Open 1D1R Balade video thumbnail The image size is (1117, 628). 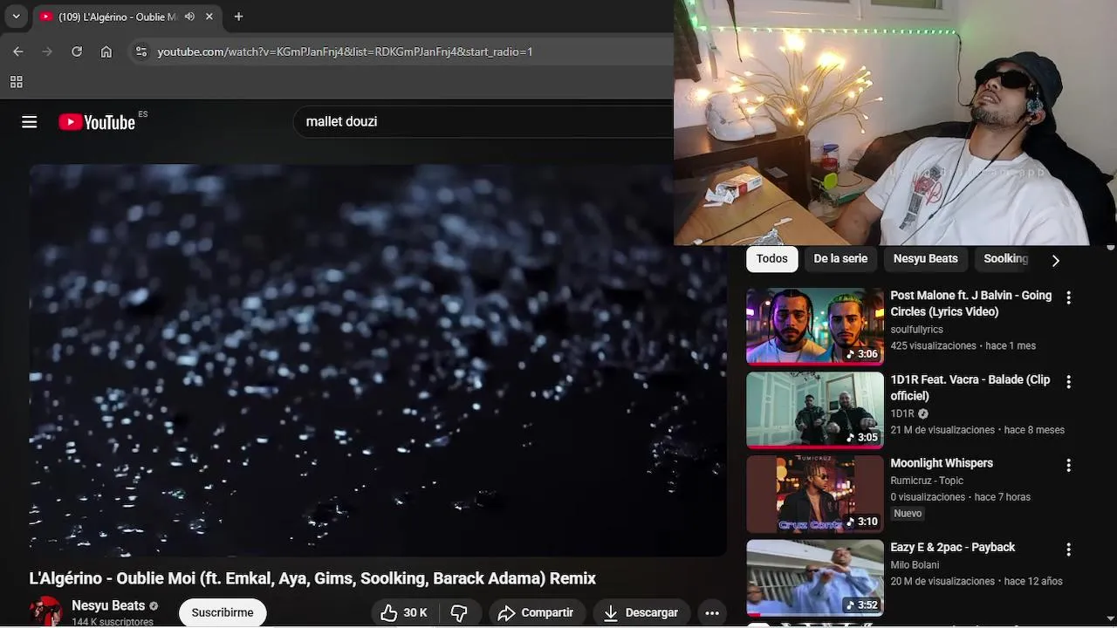click(x=815, y=410)
